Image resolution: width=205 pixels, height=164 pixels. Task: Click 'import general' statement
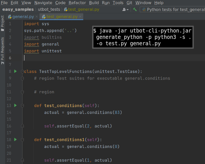[x=41, y=44]
